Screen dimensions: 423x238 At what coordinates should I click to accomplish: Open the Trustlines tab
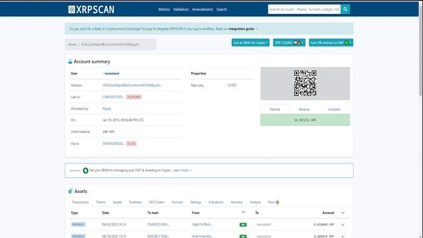135,202
